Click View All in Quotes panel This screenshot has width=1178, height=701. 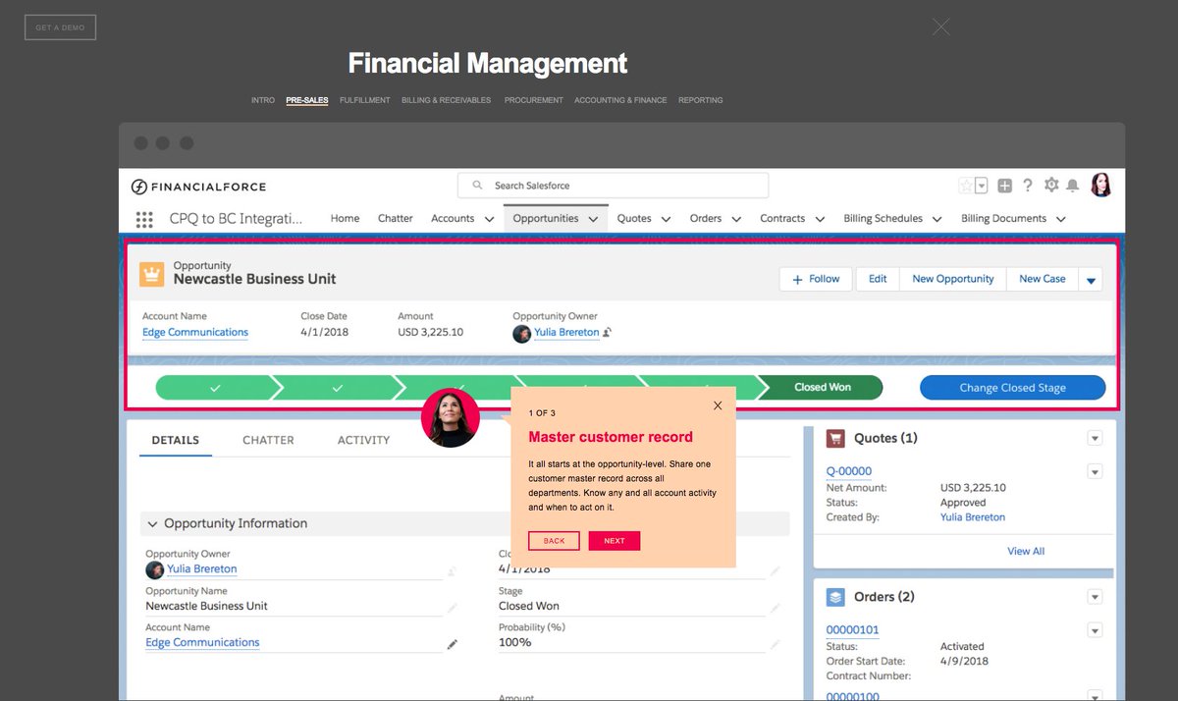click(x=1026, y=552)
